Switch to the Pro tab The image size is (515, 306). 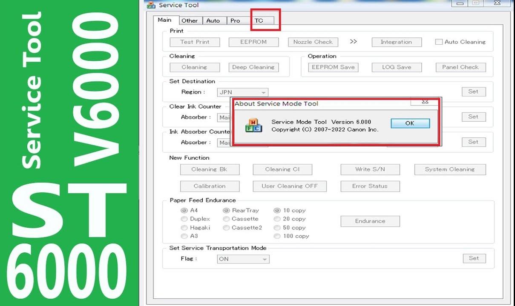click(x=236, y=20)
